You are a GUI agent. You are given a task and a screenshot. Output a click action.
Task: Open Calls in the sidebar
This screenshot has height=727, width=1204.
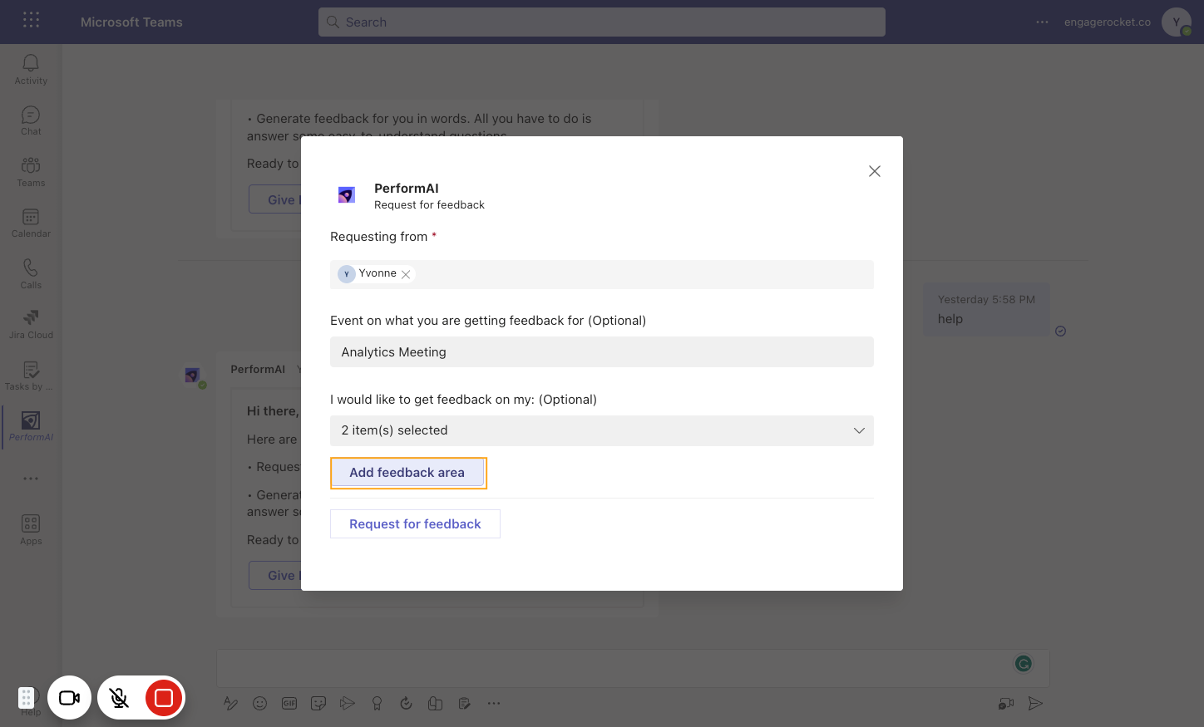[31, 273]
